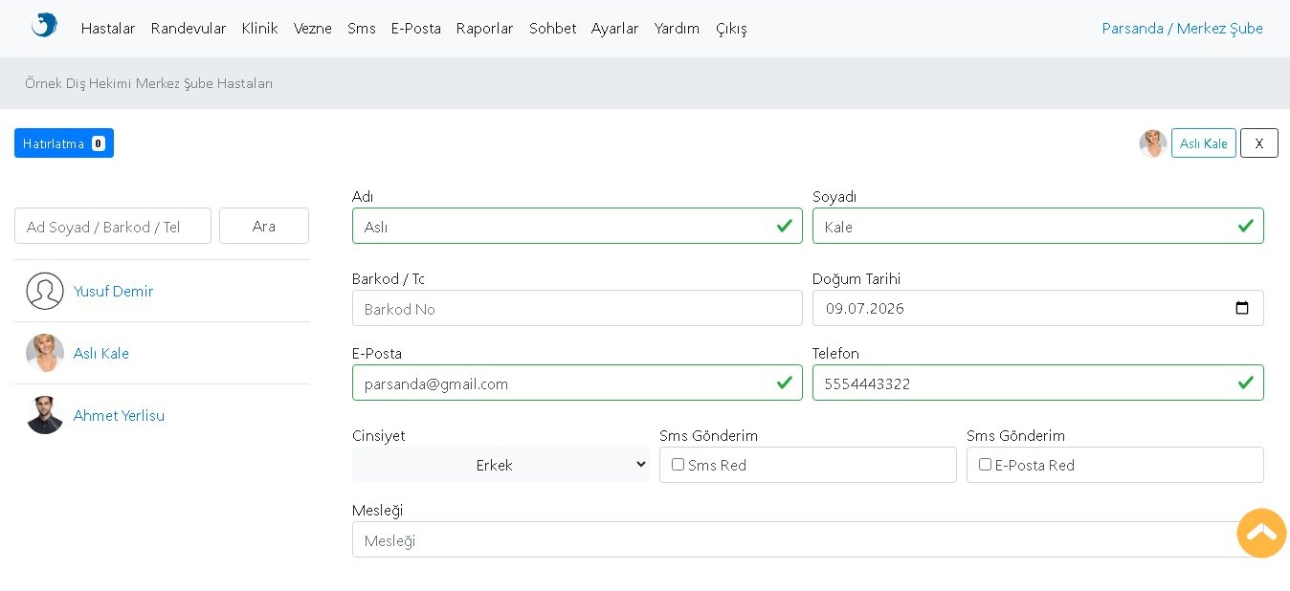The width and height of the screenshot is (1290, 591).
Task: Click the Ara search button
Action: point(264,226)
